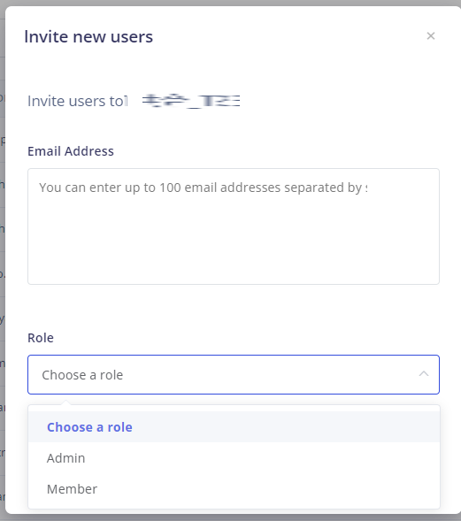Pick the highlighted Choose a role option

[x=234, y=427]
